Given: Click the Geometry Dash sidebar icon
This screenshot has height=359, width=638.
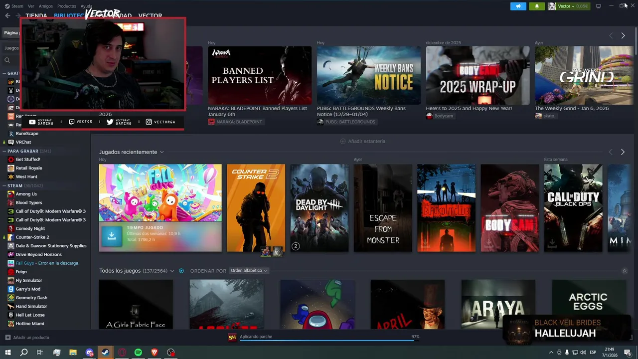Looking at the screenshot, I should pos(11,298).
